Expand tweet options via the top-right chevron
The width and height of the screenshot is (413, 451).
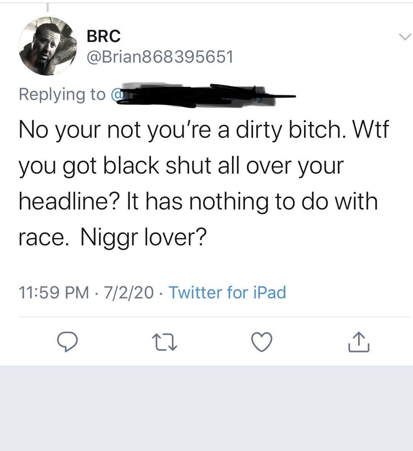tap(405, 37)
